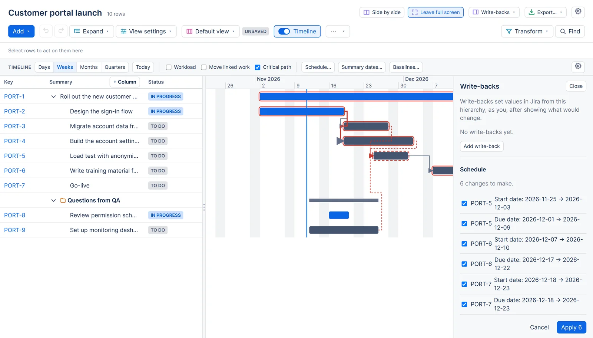Switch timeline scale to Months

point(89,67)
